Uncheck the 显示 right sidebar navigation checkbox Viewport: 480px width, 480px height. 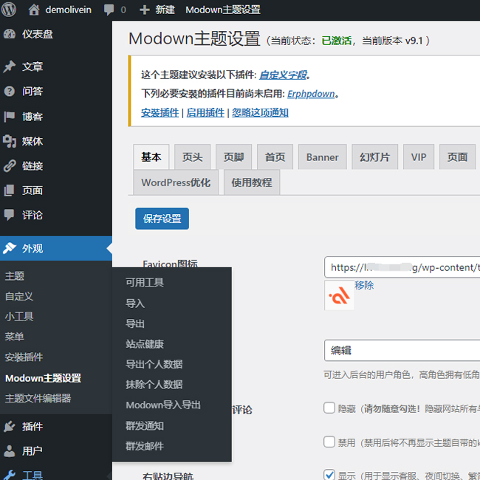pyautogui.click(x=329, y=475)
